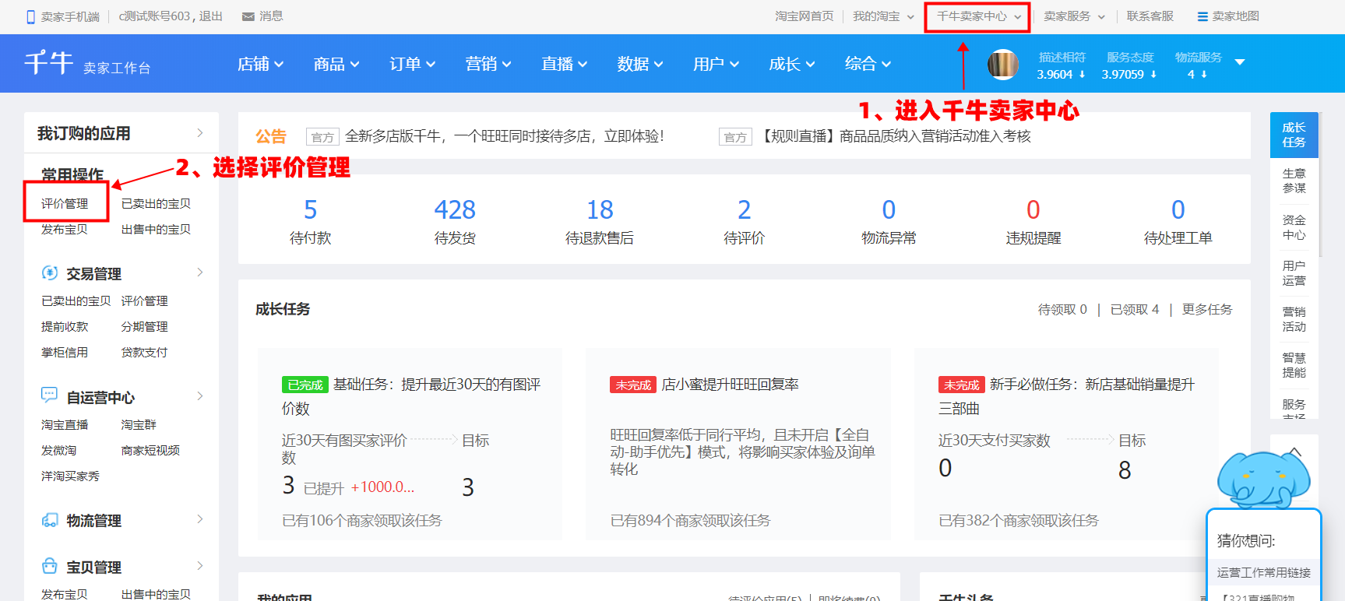Click the shop avatar image

pos(1003,65)
